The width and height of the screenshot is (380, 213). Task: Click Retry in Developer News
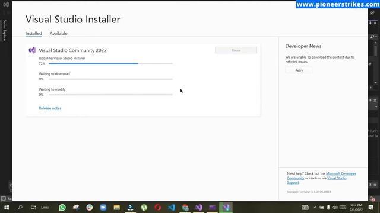pyautogui.click(x=299, y=70)
